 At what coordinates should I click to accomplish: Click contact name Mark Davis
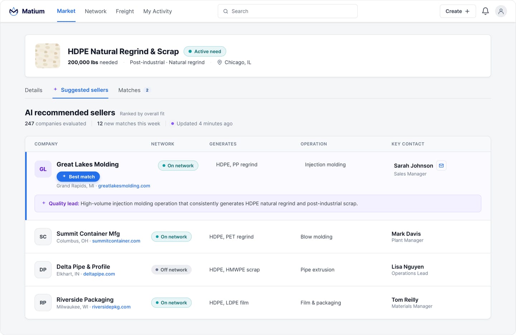pos(406,234)
